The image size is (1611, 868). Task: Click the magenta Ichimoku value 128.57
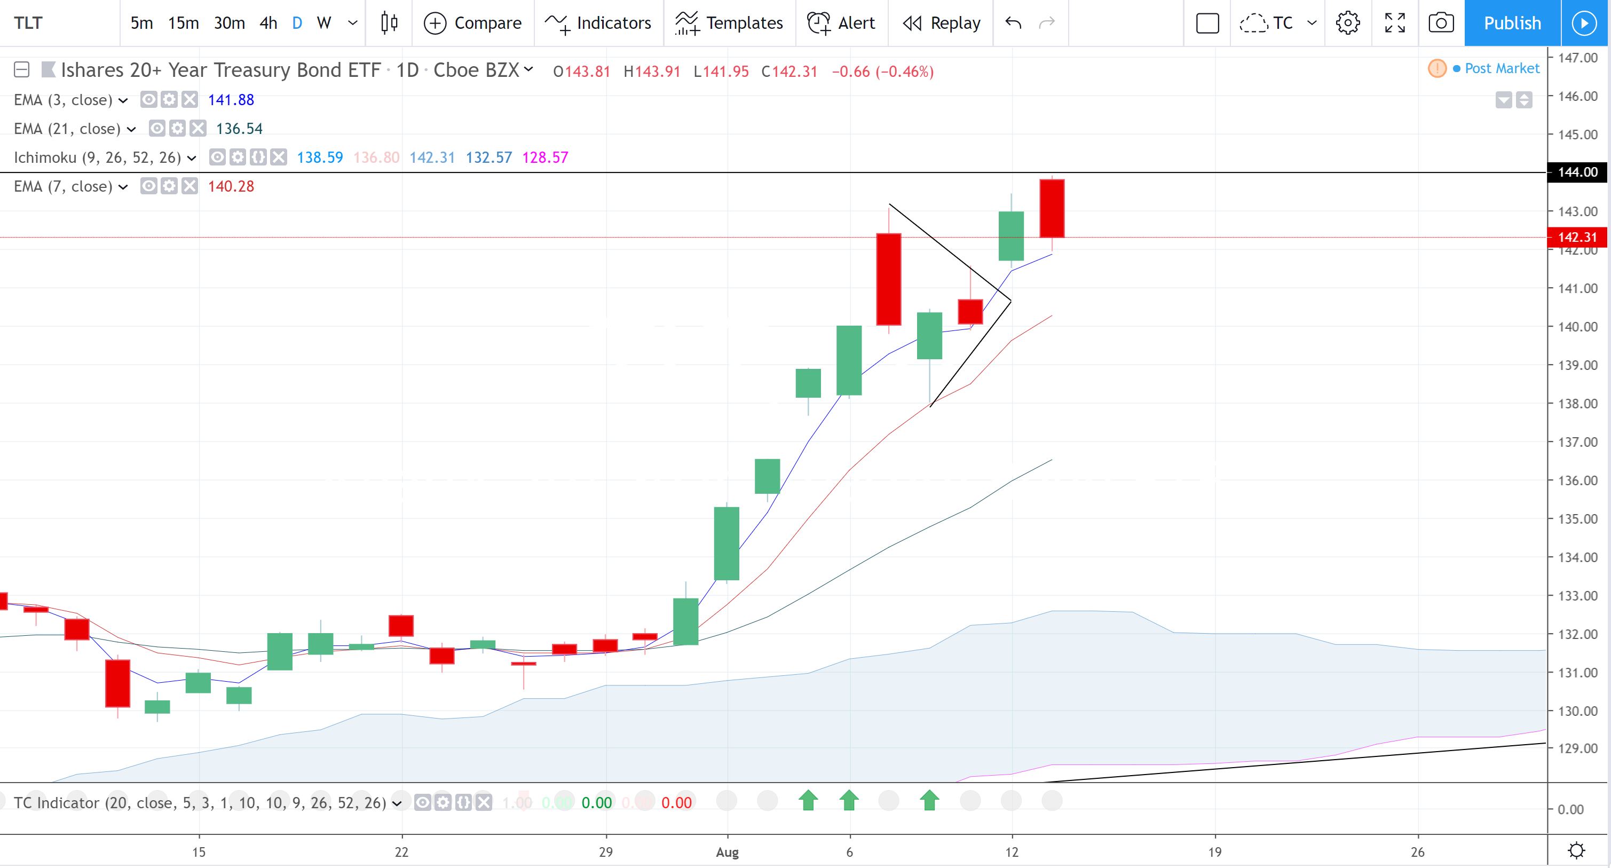coord(546,157)
